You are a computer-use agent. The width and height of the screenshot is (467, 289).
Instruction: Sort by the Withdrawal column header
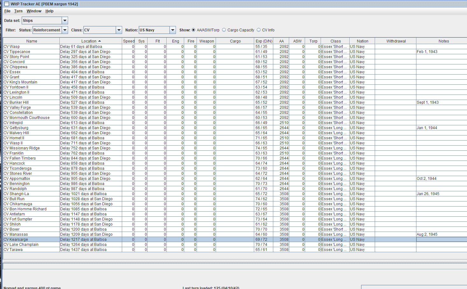pyautogui.click(x=396, y=41)
